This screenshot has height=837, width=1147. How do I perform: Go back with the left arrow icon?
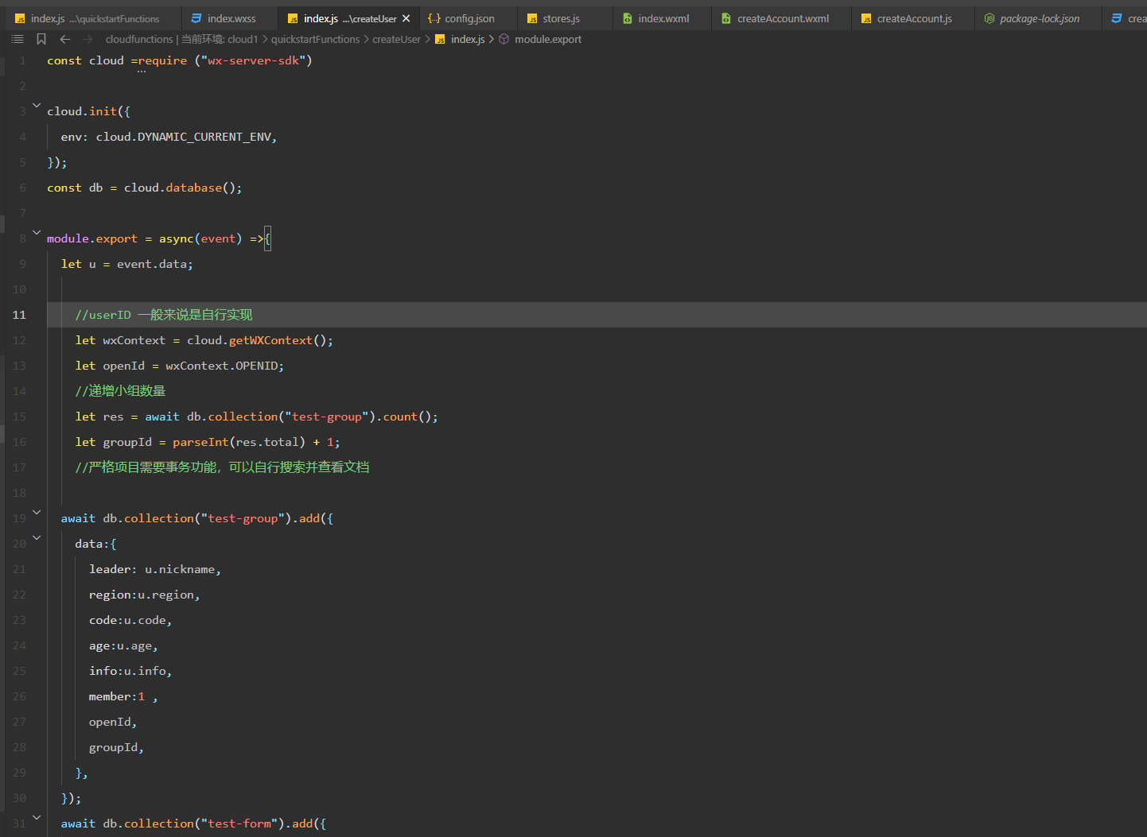(65, 39)
